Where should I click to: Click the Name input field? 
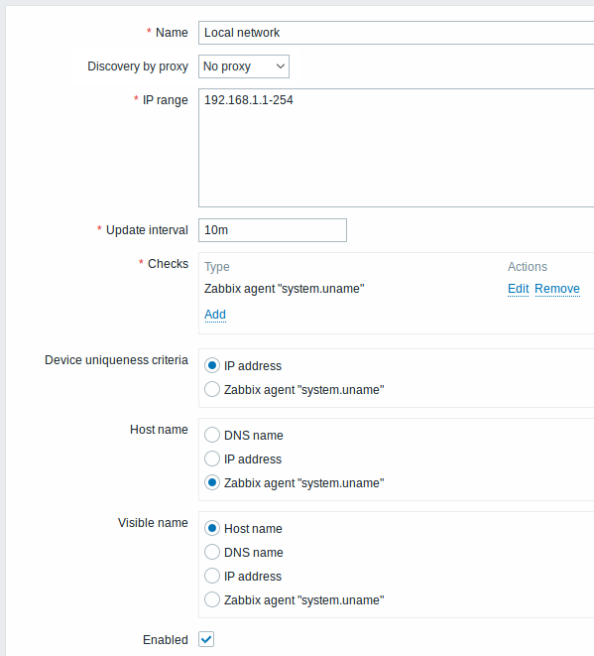tap(397, 33)
